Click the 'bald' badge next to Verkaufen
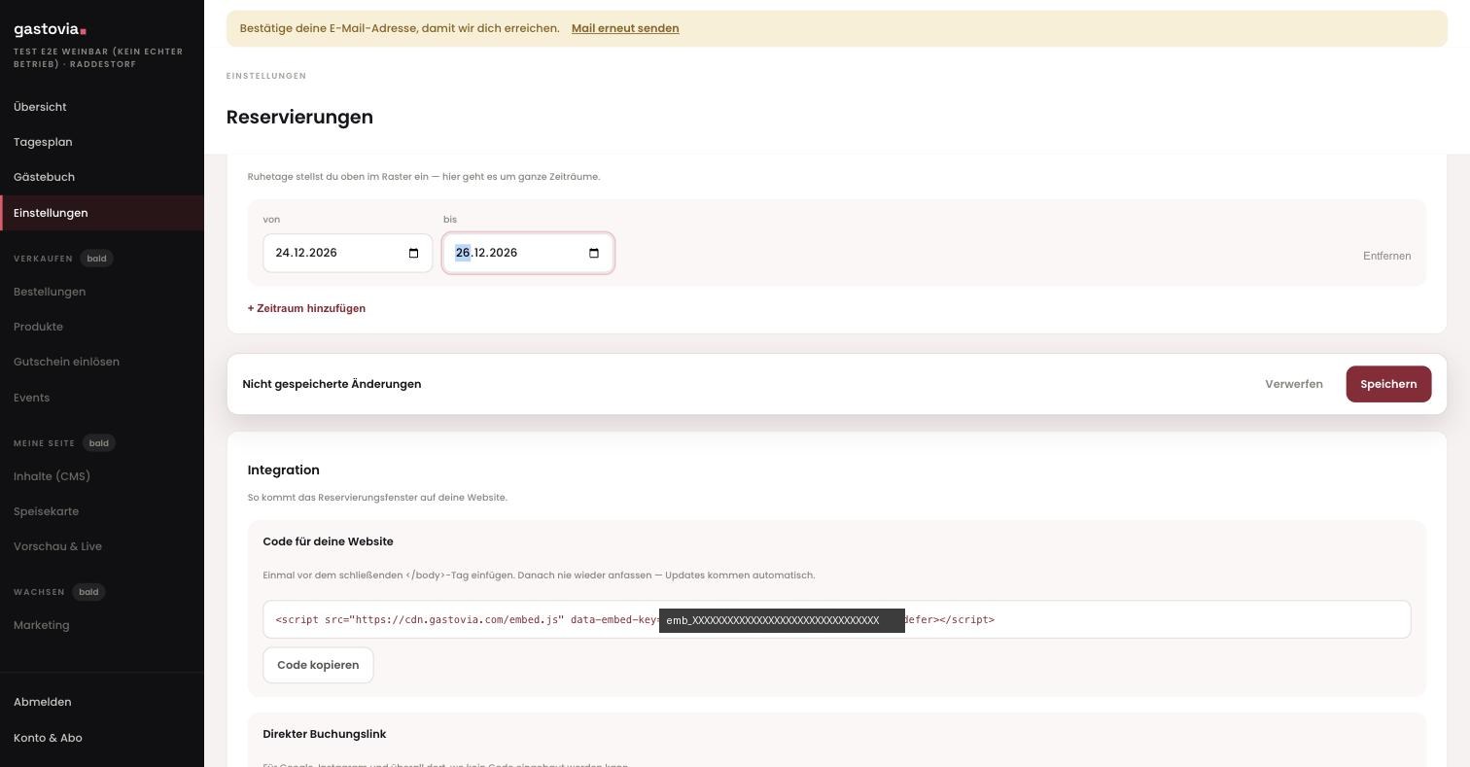 [96, 259]
